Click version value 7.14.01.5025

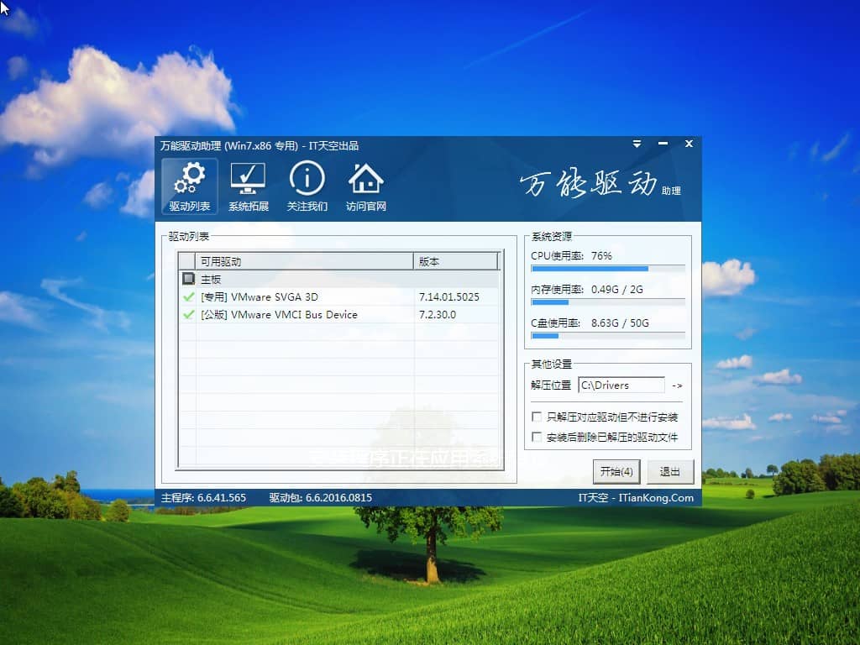449,296
